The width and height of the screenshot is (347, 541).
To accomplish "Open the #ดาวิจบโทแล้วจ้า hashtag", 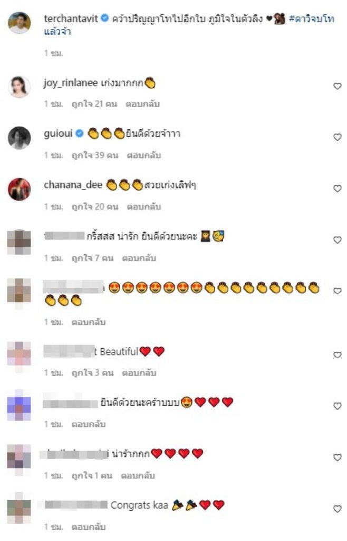I will [189, 25].
